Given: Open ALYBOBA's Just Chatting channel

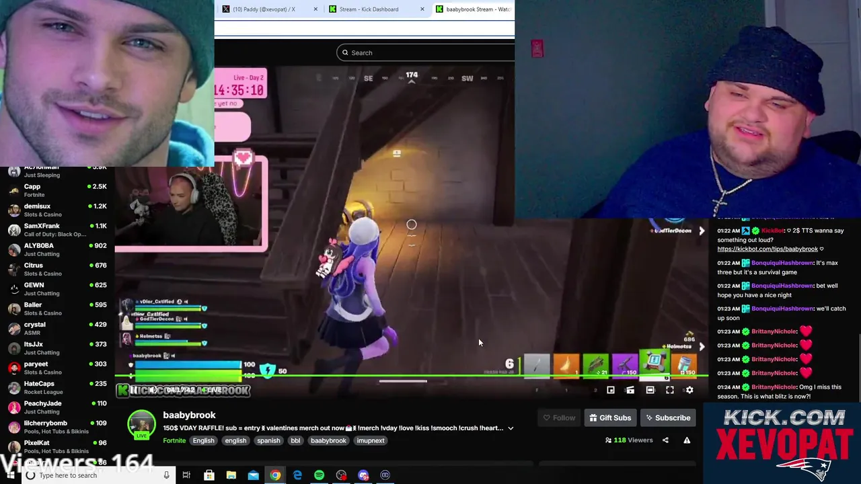Looking at the screenshot, I should click(57, 249).
